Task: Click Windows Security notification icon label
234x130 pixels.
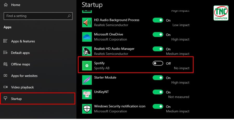Action: coord(120,106)
